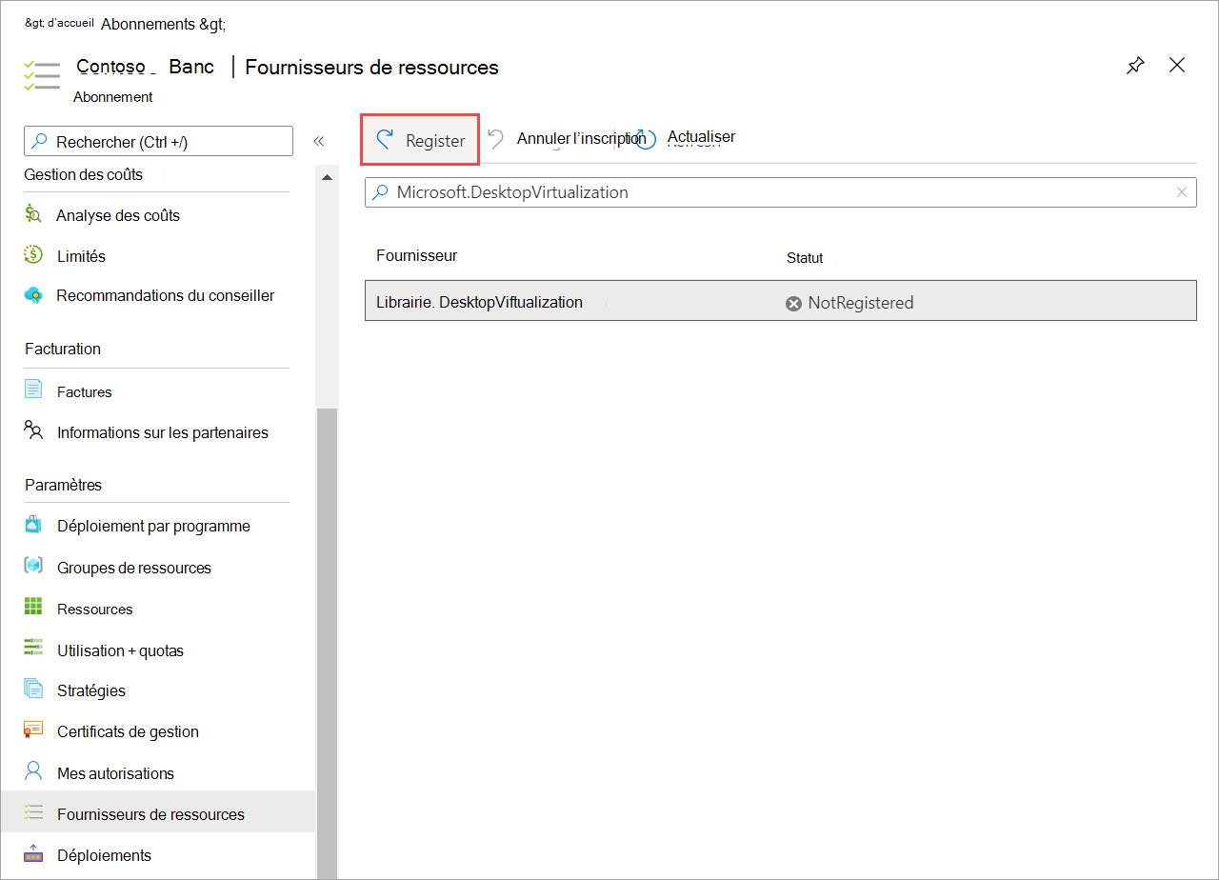Click the provider filter field Microsoft.DesktopVirtualization

click(780, 191)
